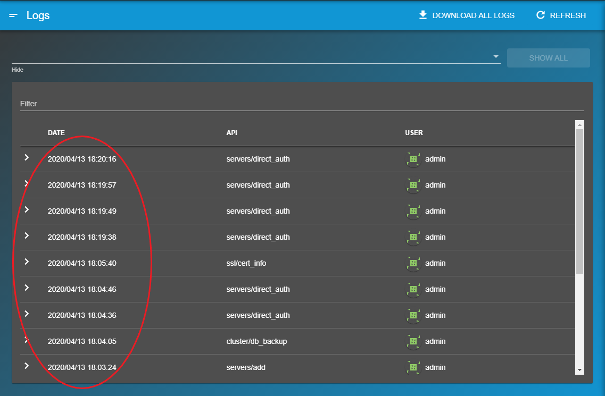
Task: Click the Logs page title
Action: click(x=38, y=15)
